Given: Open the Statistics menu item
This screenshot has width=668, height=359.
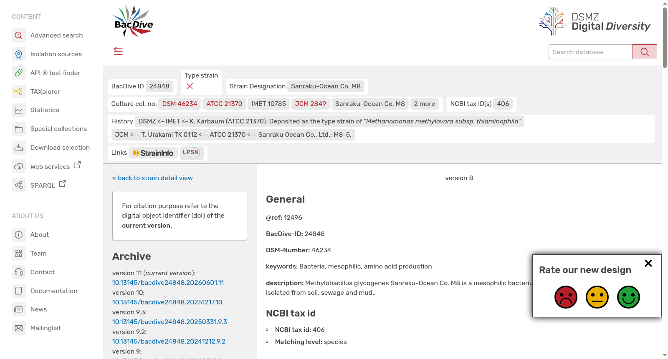Looking at the screenshot, I should click(x=45, y=110).
